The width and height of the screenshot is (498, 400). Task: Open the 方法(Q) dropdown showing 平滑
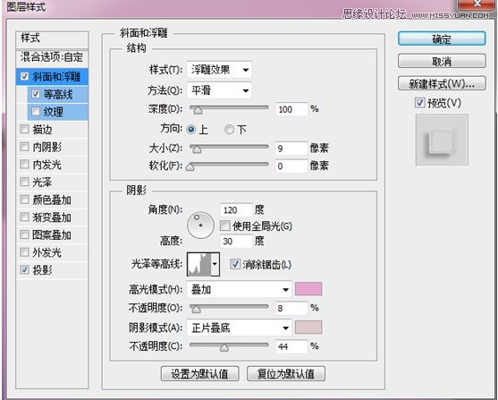click(x=219, y=90)
